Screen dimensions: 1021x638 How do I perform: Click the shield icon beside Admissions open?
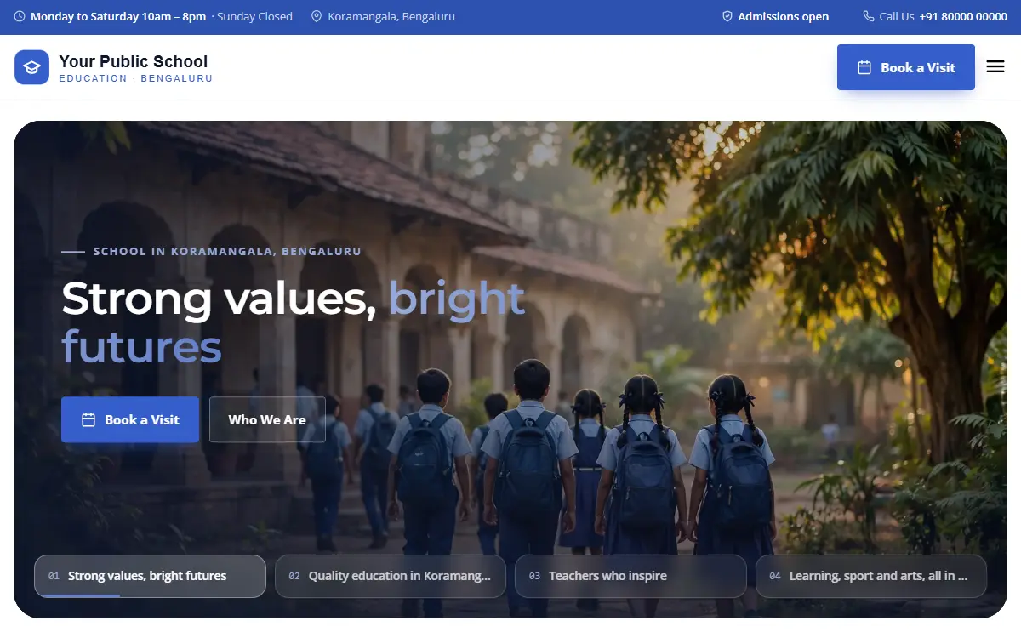coord(727,16)
